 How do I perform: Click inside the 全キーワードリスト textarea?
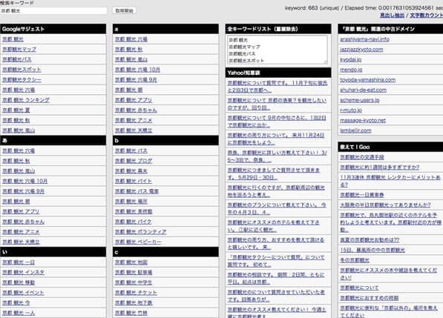tap(278, 50)
